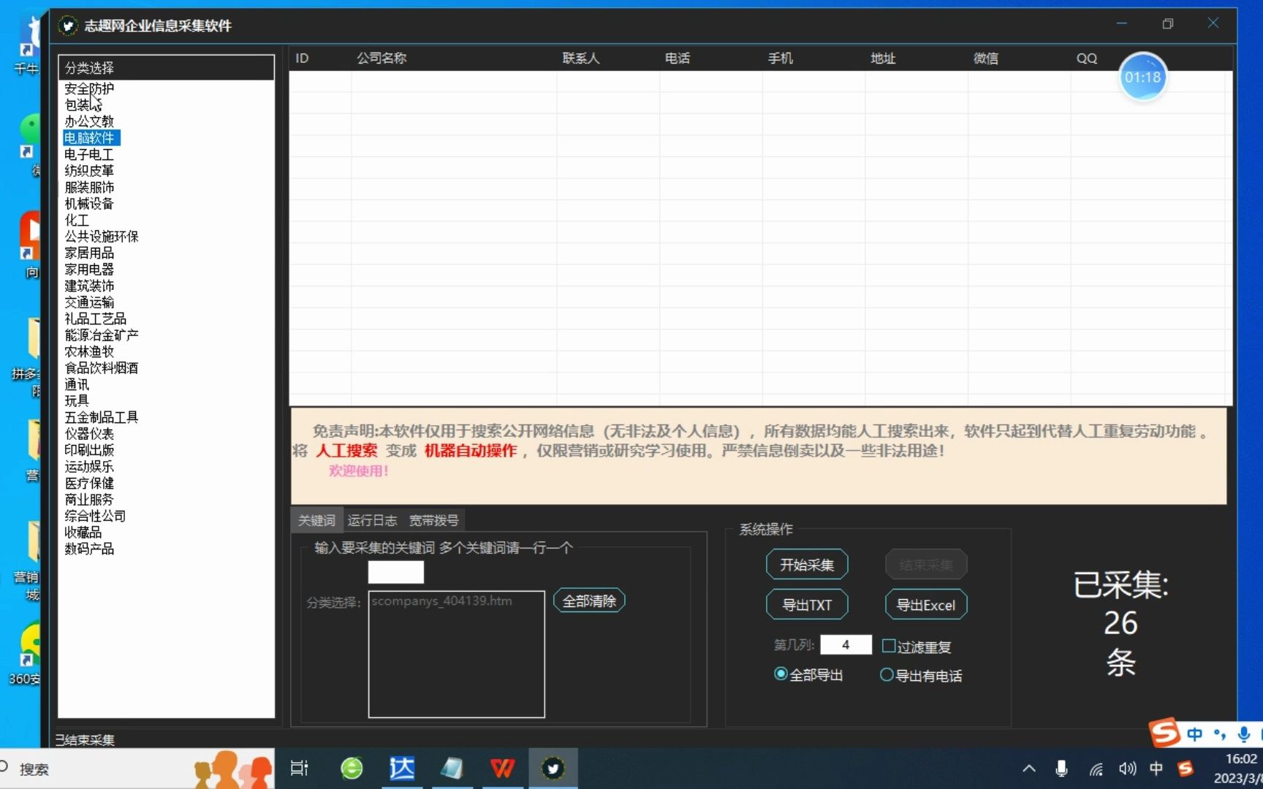
Task: Select 办公文教 category
Action: coord(89,121)
